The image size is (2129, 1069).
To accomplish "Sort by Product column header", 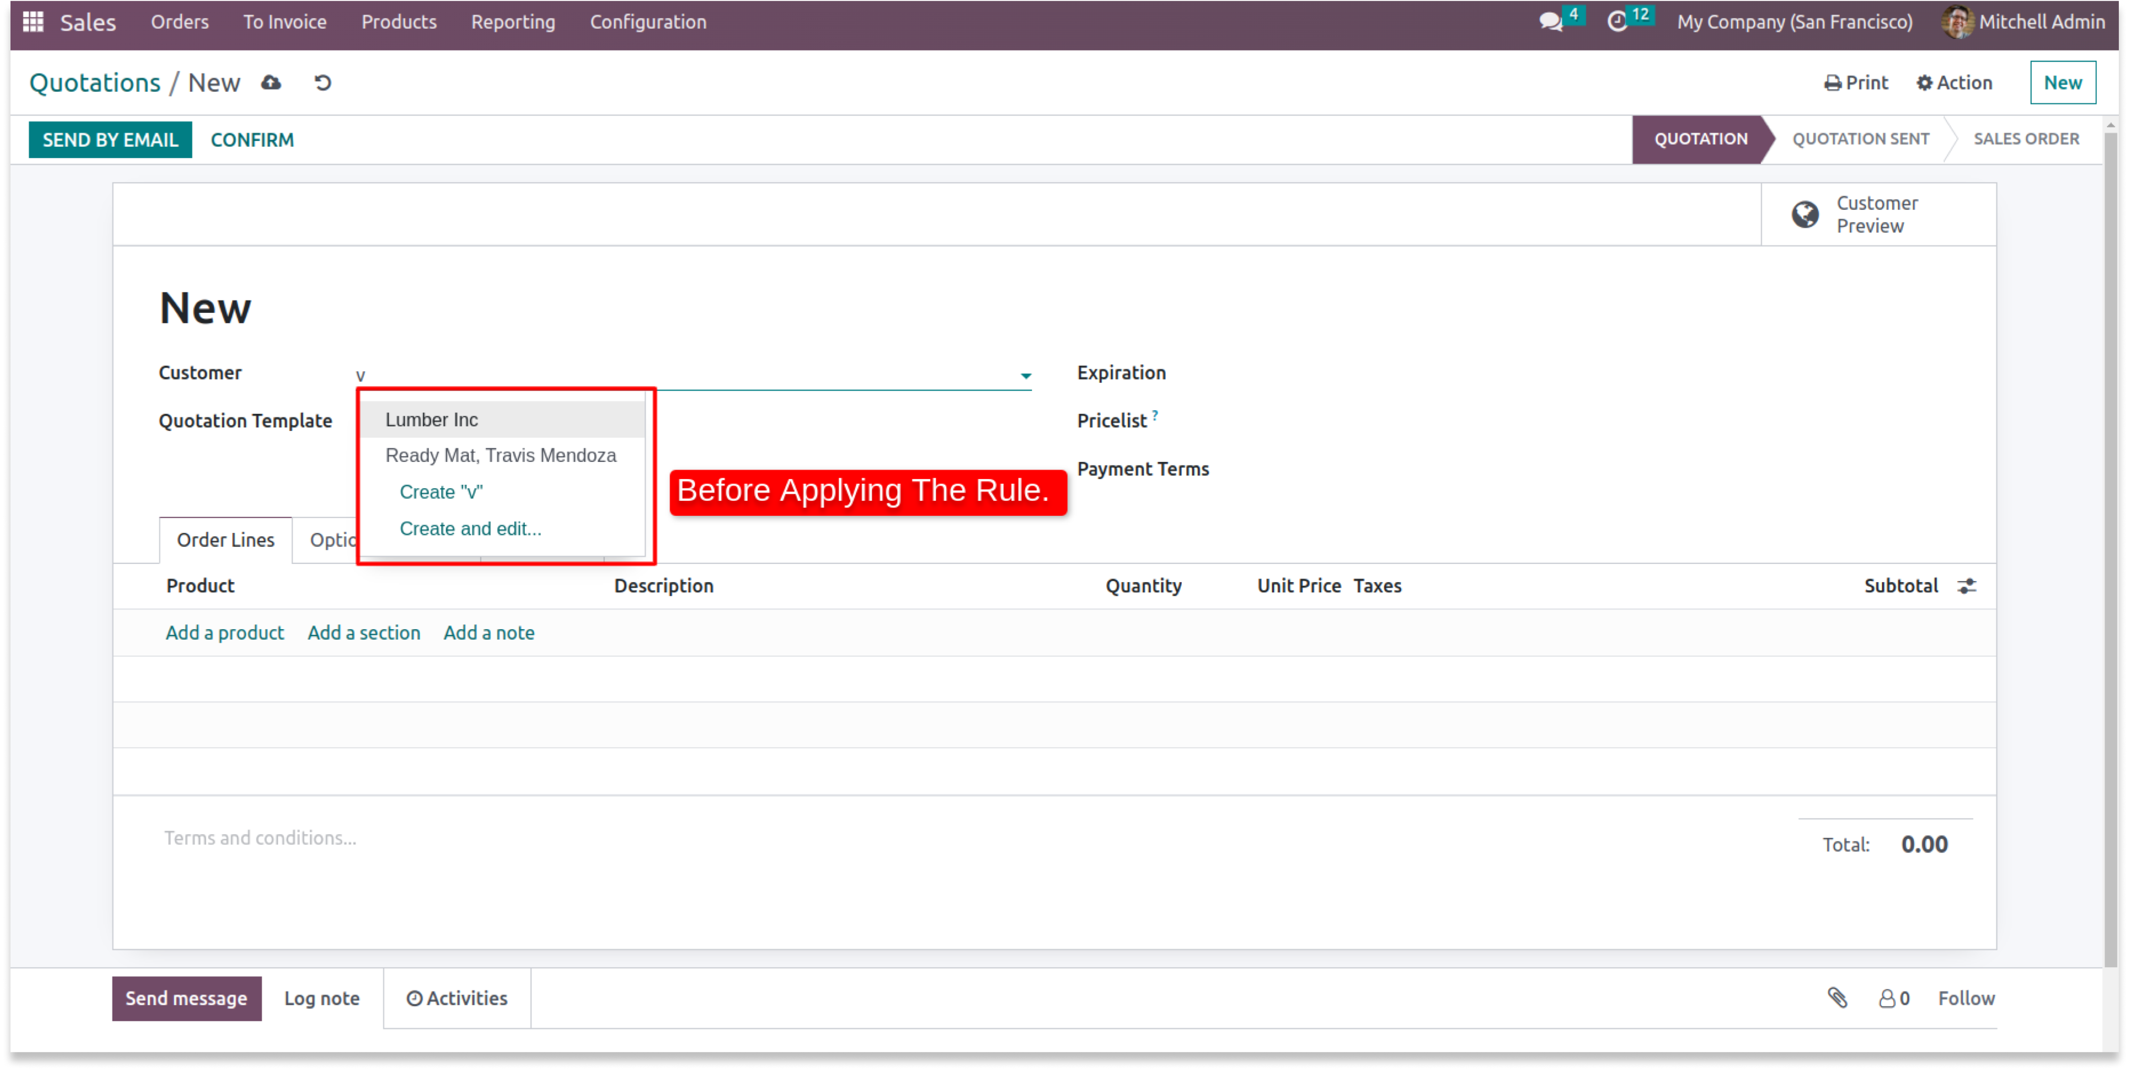I will [200, 586].
